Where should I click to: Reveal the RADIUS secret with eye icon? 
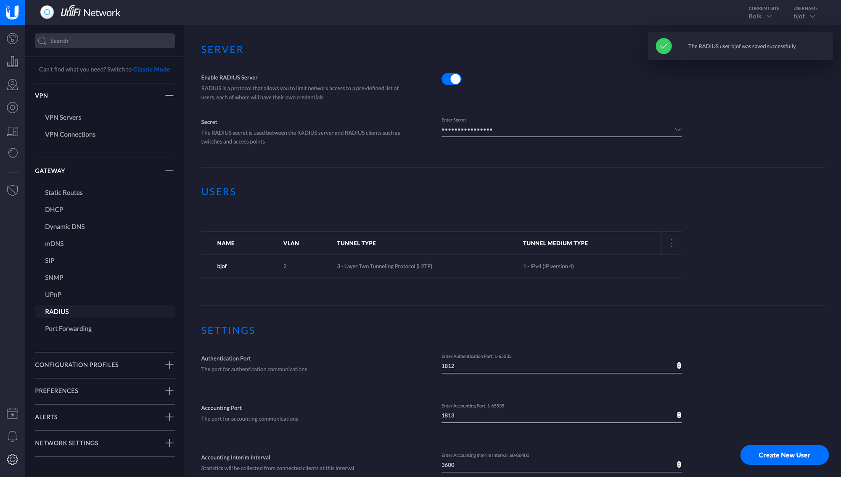pyautogui.click(x=678, y=130)
